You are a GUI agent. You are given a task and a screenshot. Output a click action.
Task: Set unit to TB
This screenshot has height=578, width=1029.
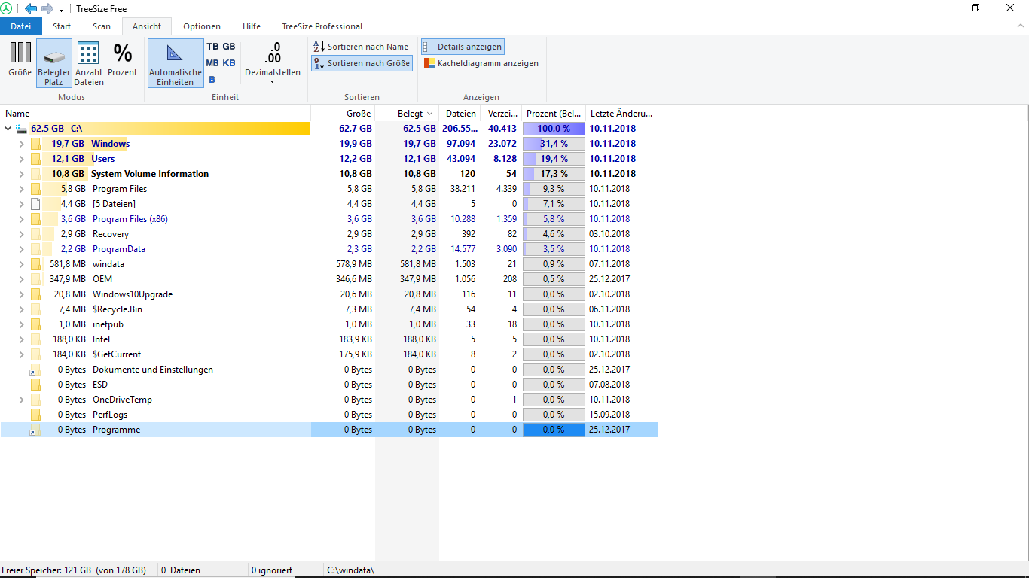point(212,47)
